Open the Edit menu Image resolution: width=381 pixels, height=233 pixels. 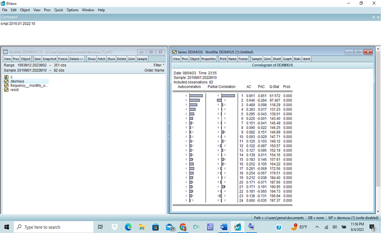(14, 10)
